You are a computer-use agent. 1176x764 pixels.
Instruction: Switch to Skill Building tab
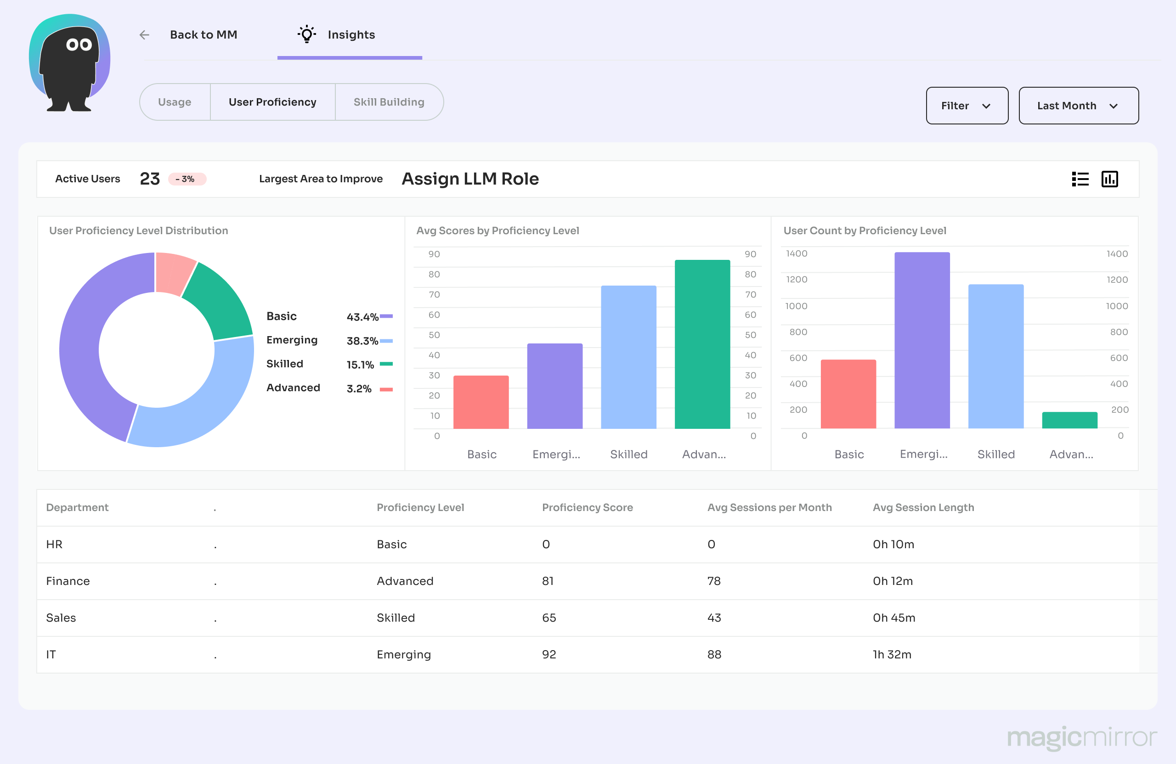tap(389, 102)
